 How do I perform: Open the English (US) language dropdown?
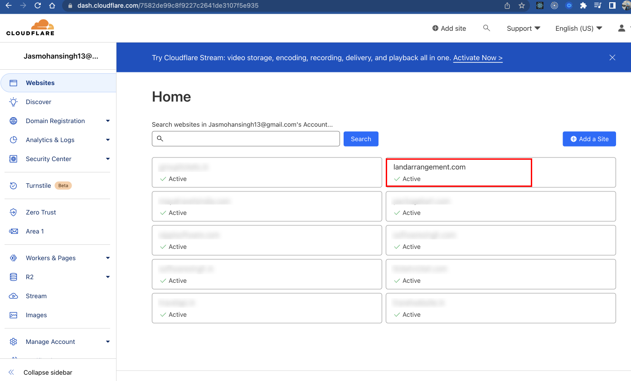click(x=578, y=28)
